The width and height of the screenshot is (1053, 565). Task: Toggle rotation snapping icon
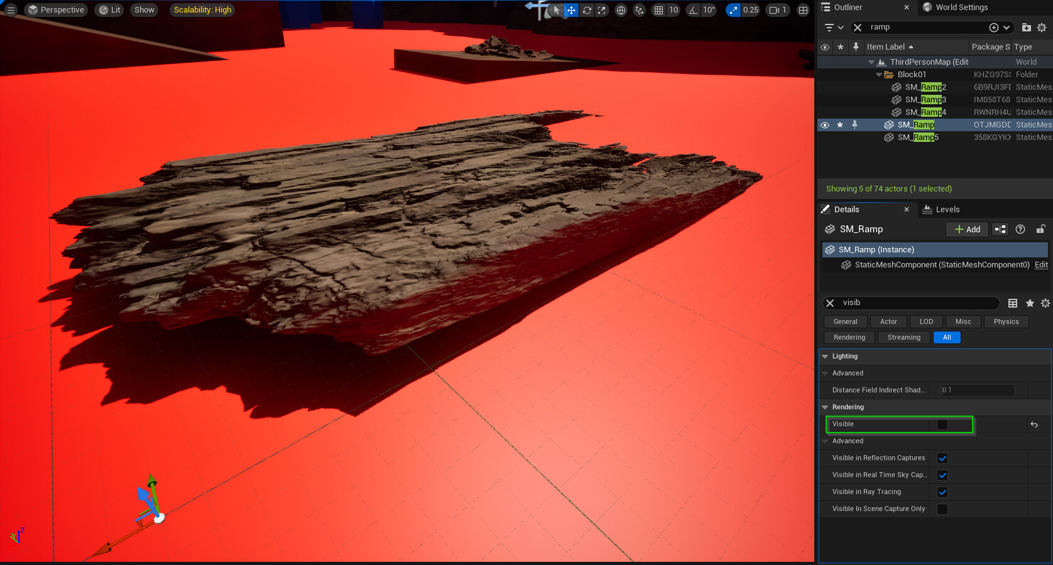pyautogui.click(x=694, y=10)
